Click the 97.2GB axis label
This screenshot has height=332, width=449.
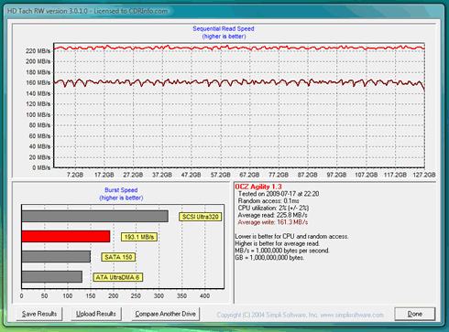coord(336,175)
